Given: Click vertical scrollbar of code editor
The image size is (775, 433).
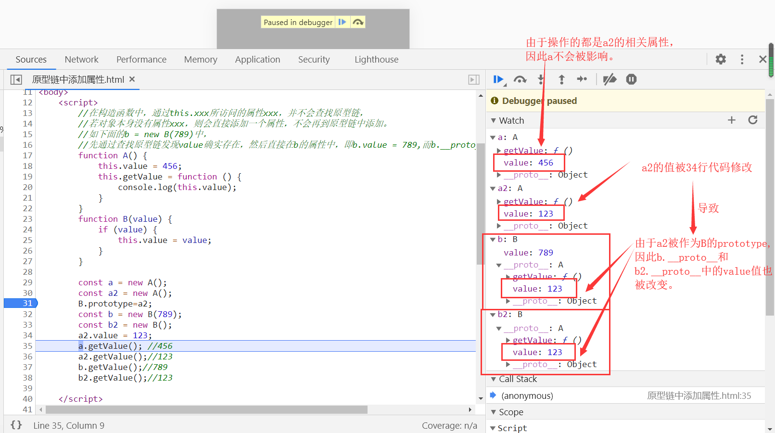Looking at the screenshot, I should click(480, 204).
